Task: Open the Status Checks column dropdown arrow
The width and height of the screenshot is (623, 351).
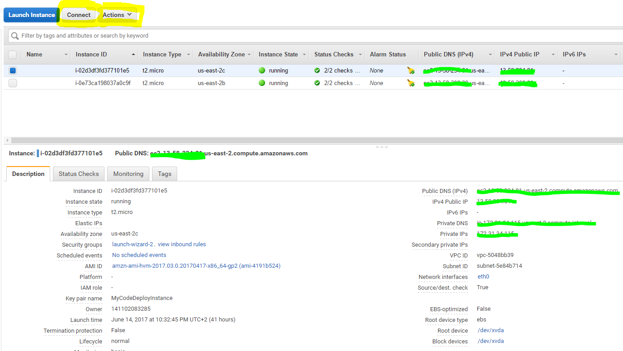Action: coord(360,55)
